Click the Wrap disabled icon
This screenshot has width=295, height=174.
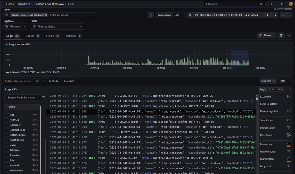tap(289, 151)
